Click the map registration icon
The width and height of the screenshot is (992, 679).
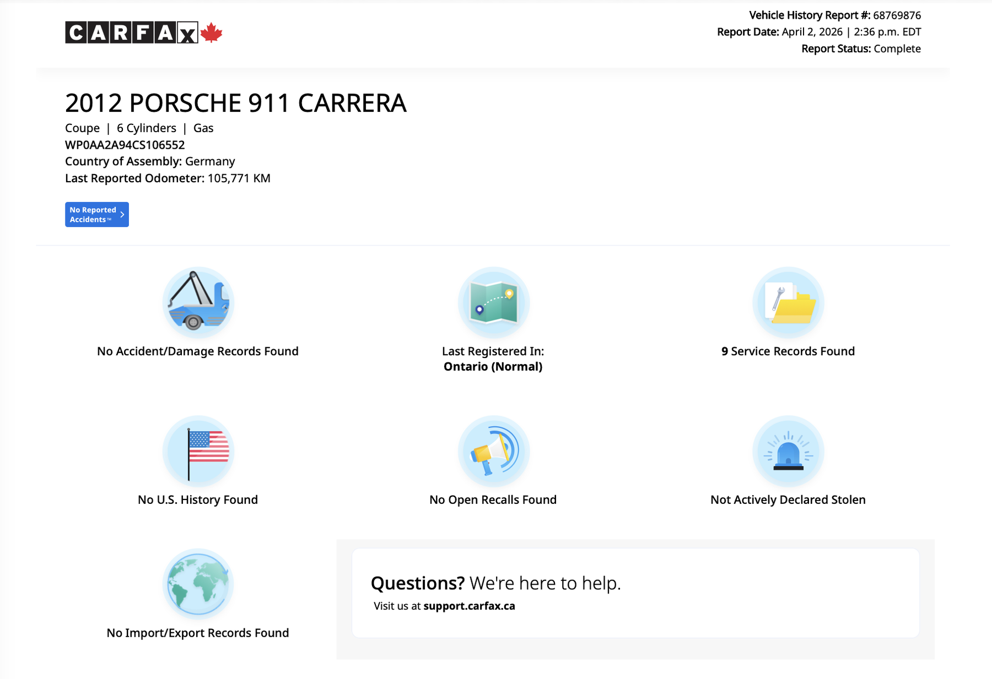point(493,302)
